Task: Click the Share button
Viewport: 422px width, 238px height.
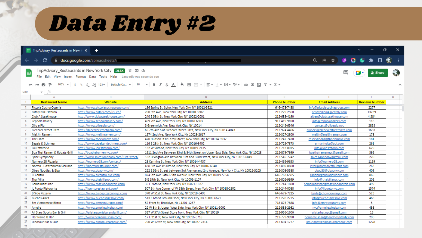Action: click(378, 73)
